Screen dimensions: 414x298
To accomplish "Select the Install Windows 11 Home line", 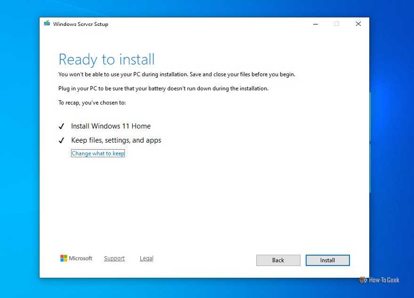I will (111, 126).
